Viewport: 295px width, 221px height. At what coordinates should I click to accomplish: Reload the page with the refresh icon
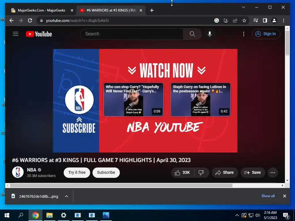click(x=30, y=20)
